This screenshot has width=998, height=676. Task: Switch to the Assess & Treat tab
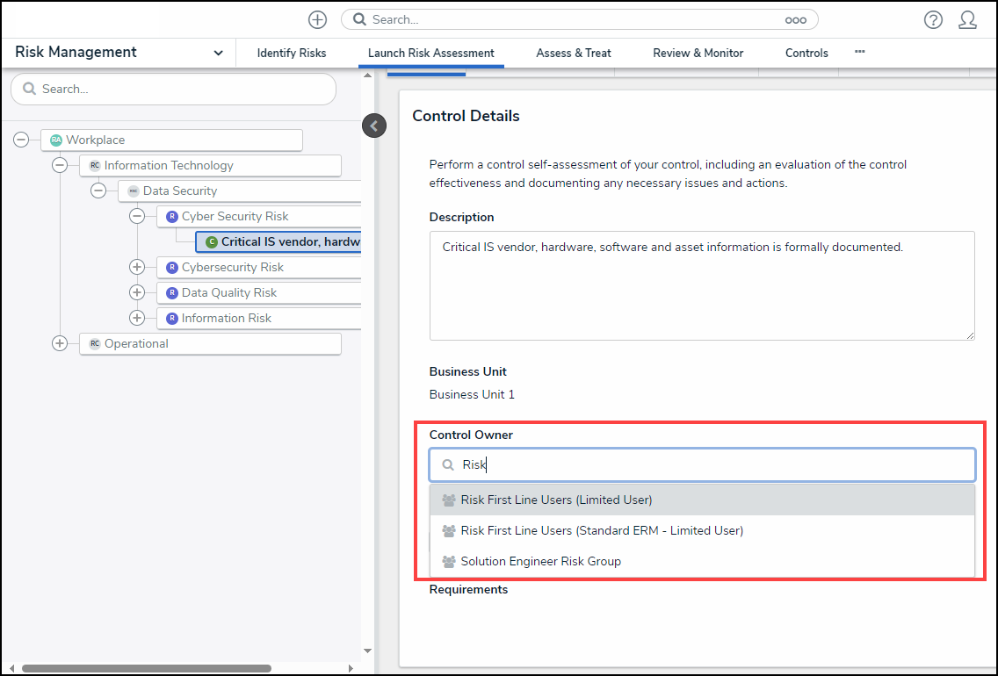pos(573,53)
